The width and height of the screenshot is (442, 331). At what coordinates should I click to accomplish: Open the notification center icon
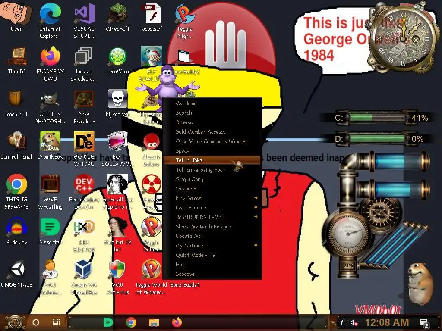coord(424,323)
